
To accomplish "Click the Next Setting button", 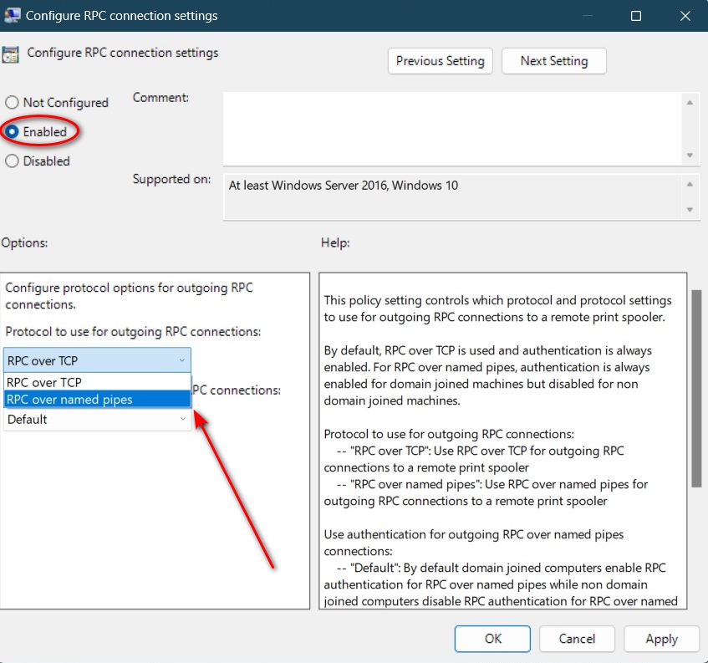I will point(553,61).
